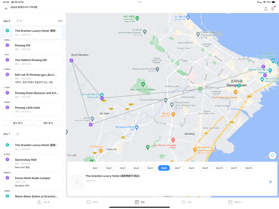Screen dimensions: 279x209
Task: Select map marker 4 near Kek Lok Si
Action: (91, 125)
